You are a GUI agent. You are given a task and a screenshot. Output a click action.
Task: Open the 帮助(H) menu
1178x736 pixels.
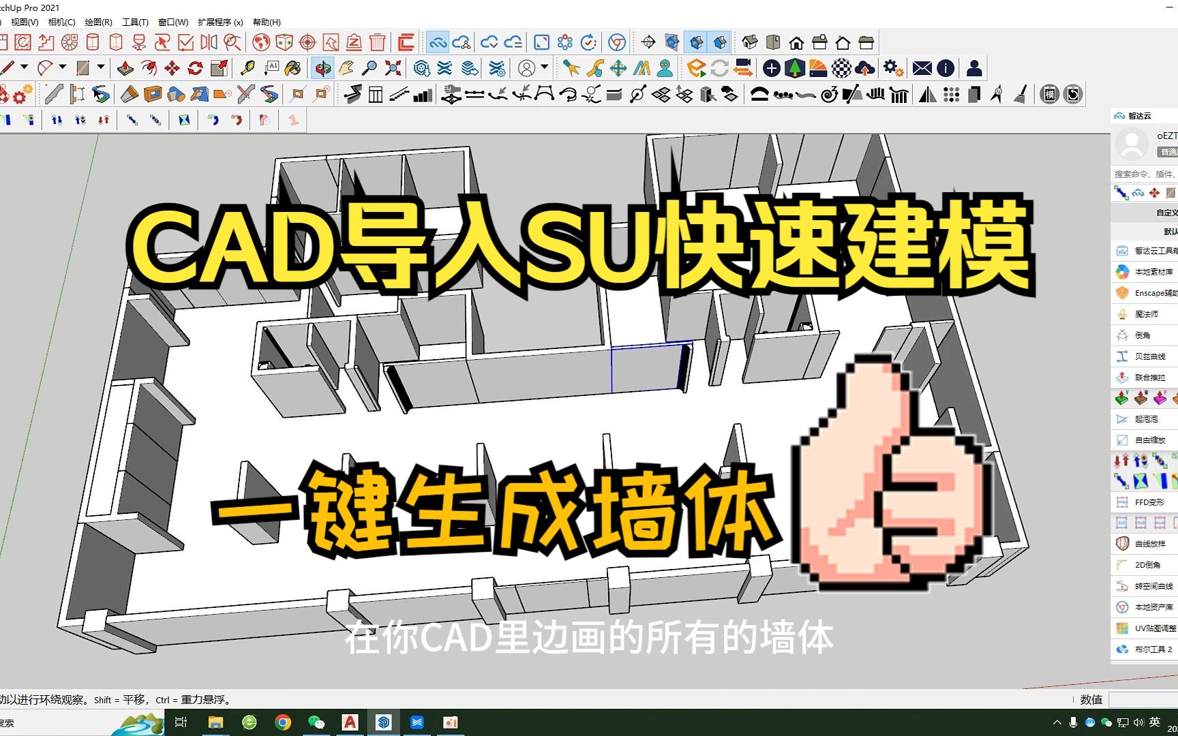pos(267,22)
